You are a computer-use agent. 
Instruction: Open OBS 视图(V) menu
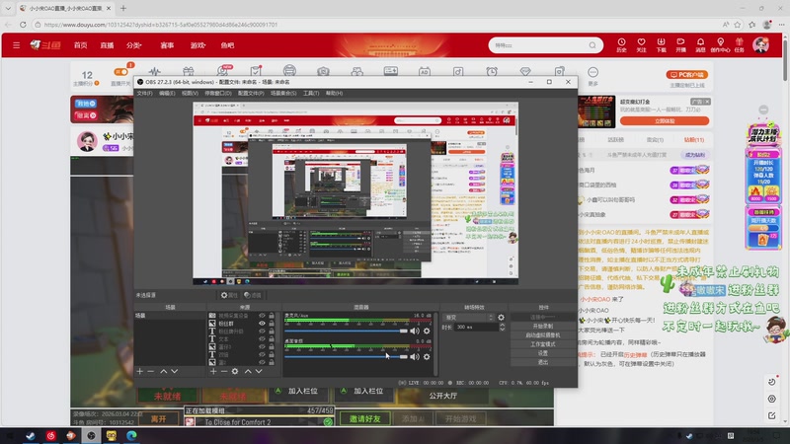190,93
